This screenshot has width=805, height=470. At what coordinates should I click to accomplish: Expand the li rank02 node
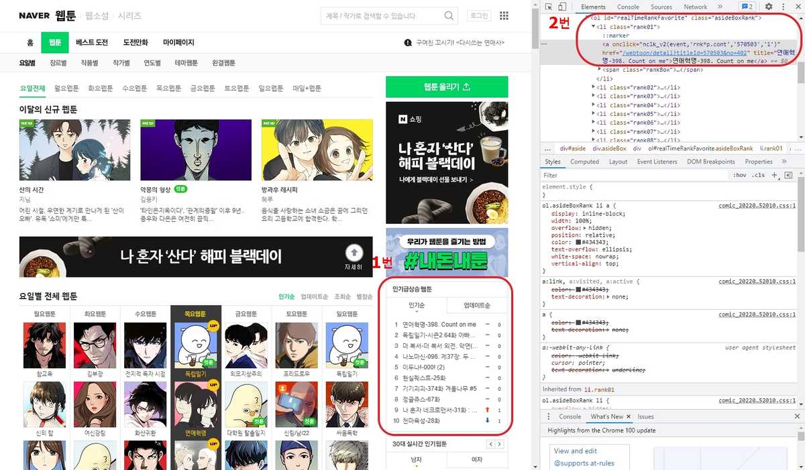click(594, 88)
